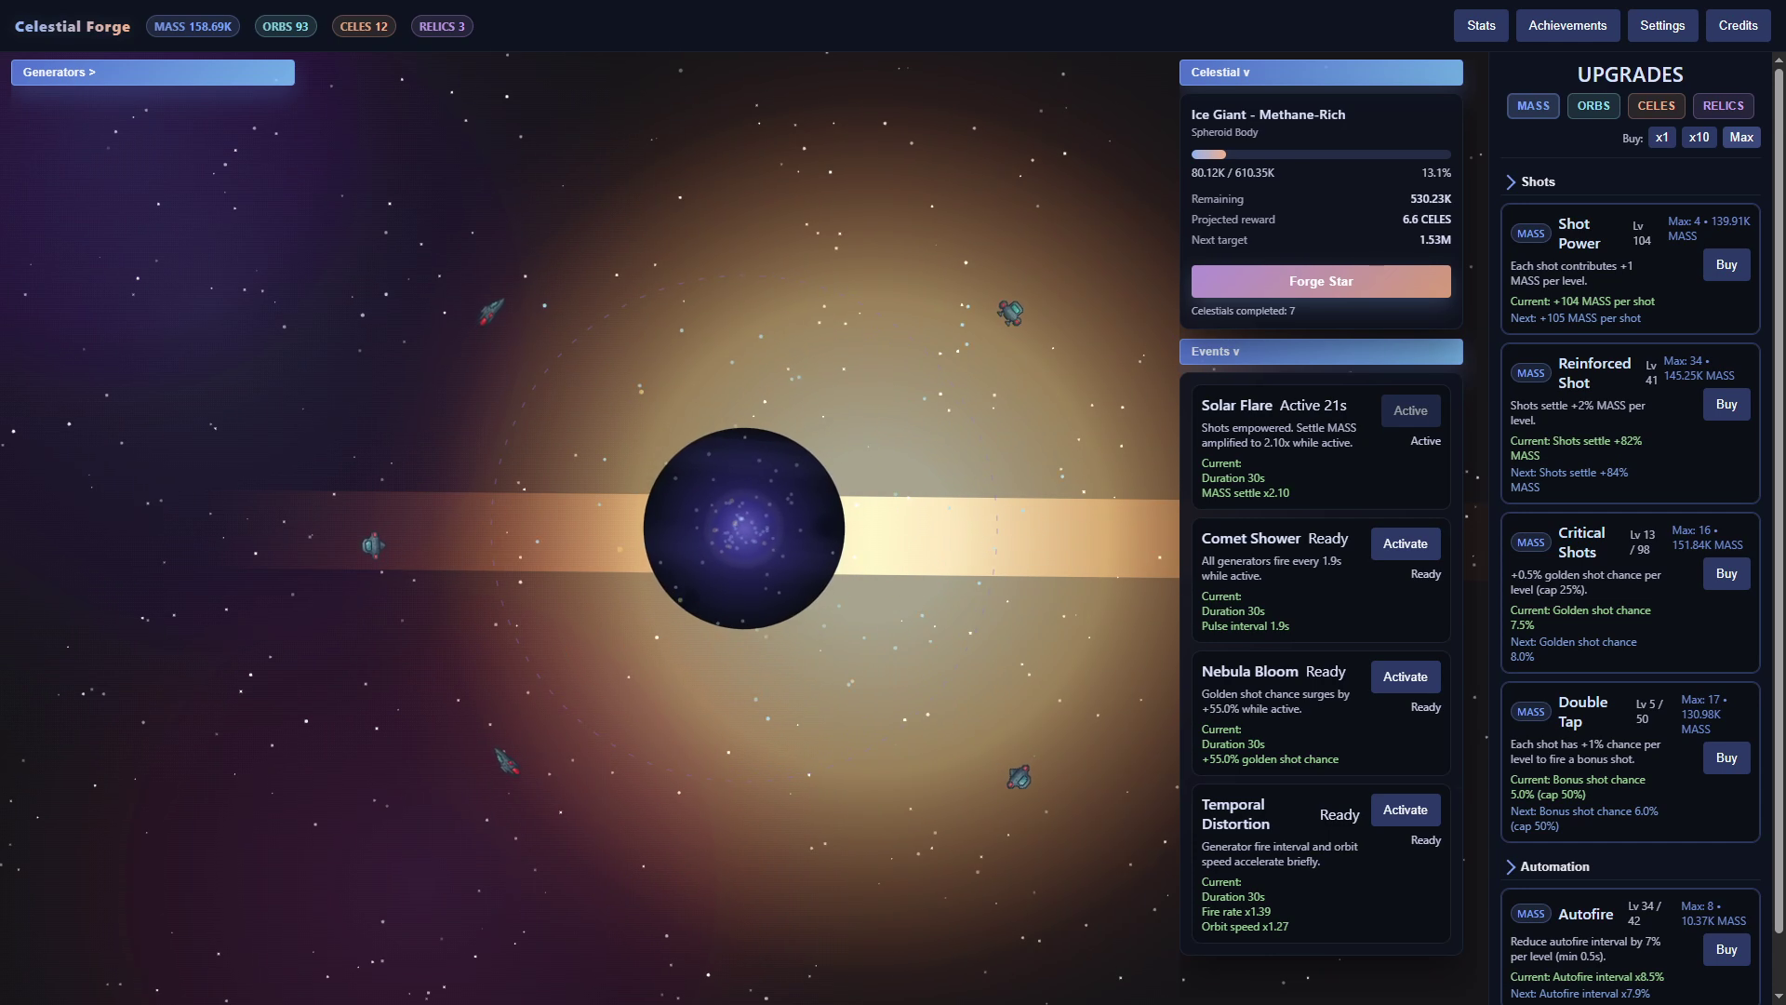Collapse the Celestial panel header
1786x1005 pixels.
[1320, 73]
